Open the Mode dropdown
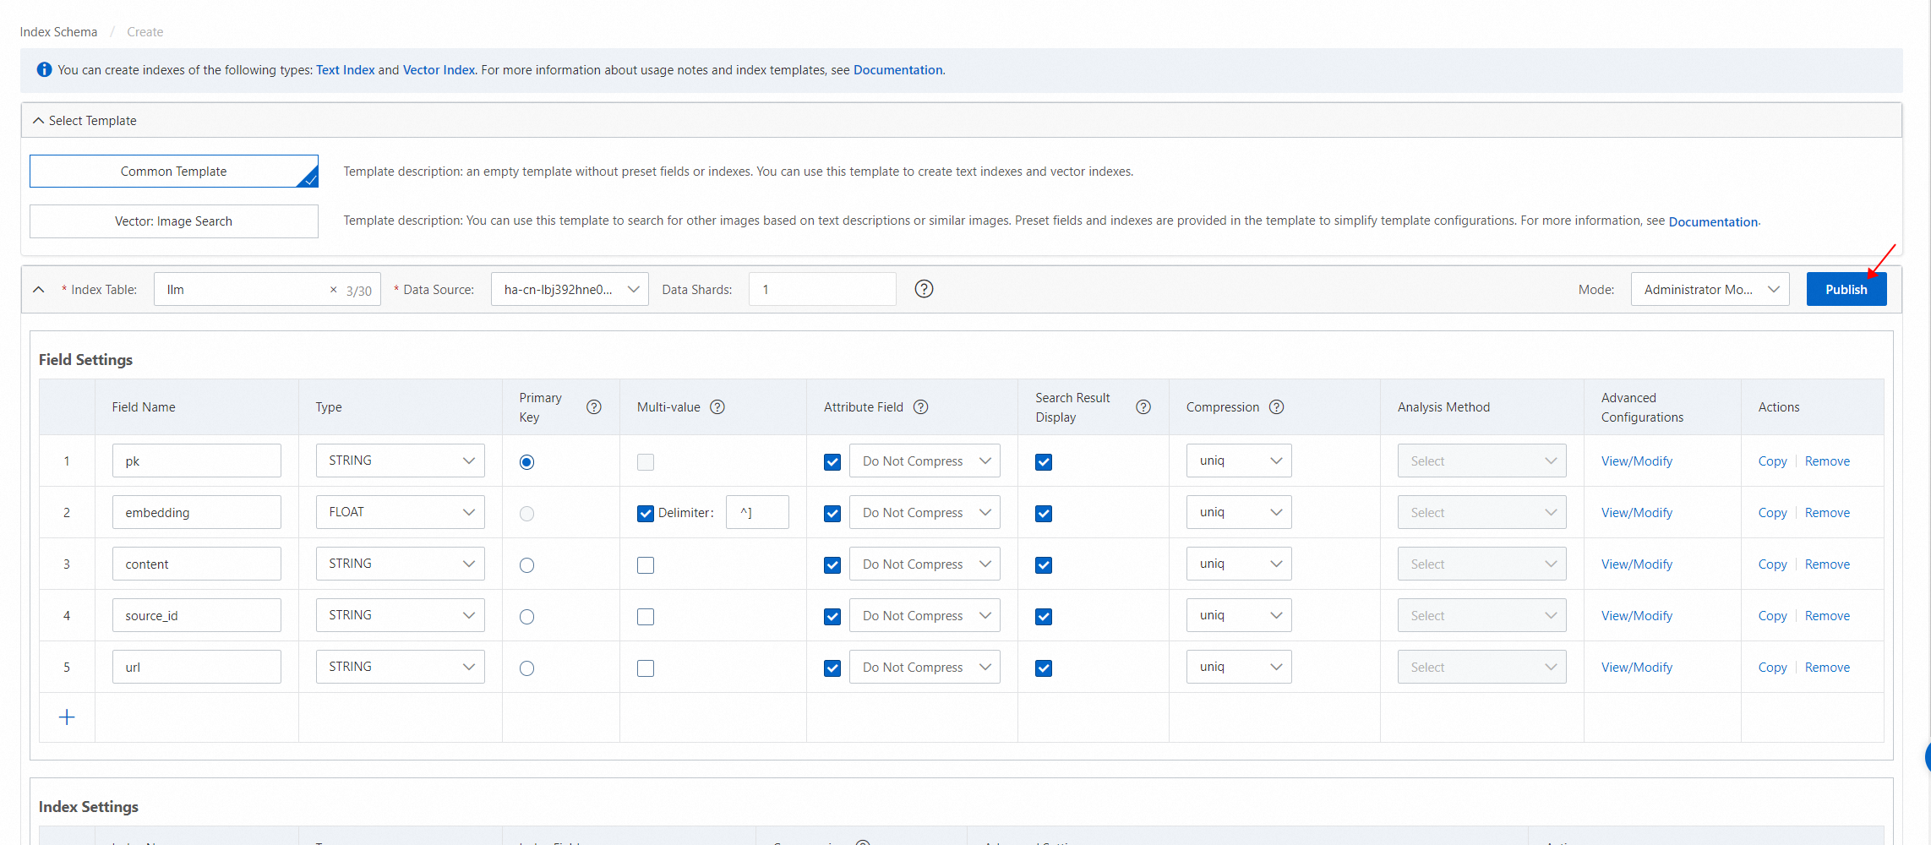Viewport: 1931px width, 845px height. 1710,289
